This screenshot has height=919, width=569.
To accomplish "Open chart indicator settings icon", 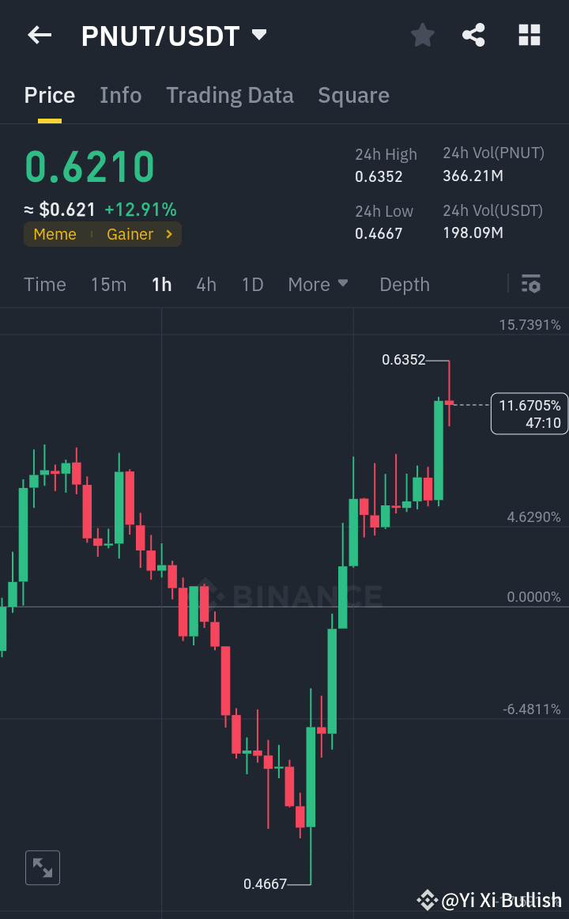I will tap(531, 284).
